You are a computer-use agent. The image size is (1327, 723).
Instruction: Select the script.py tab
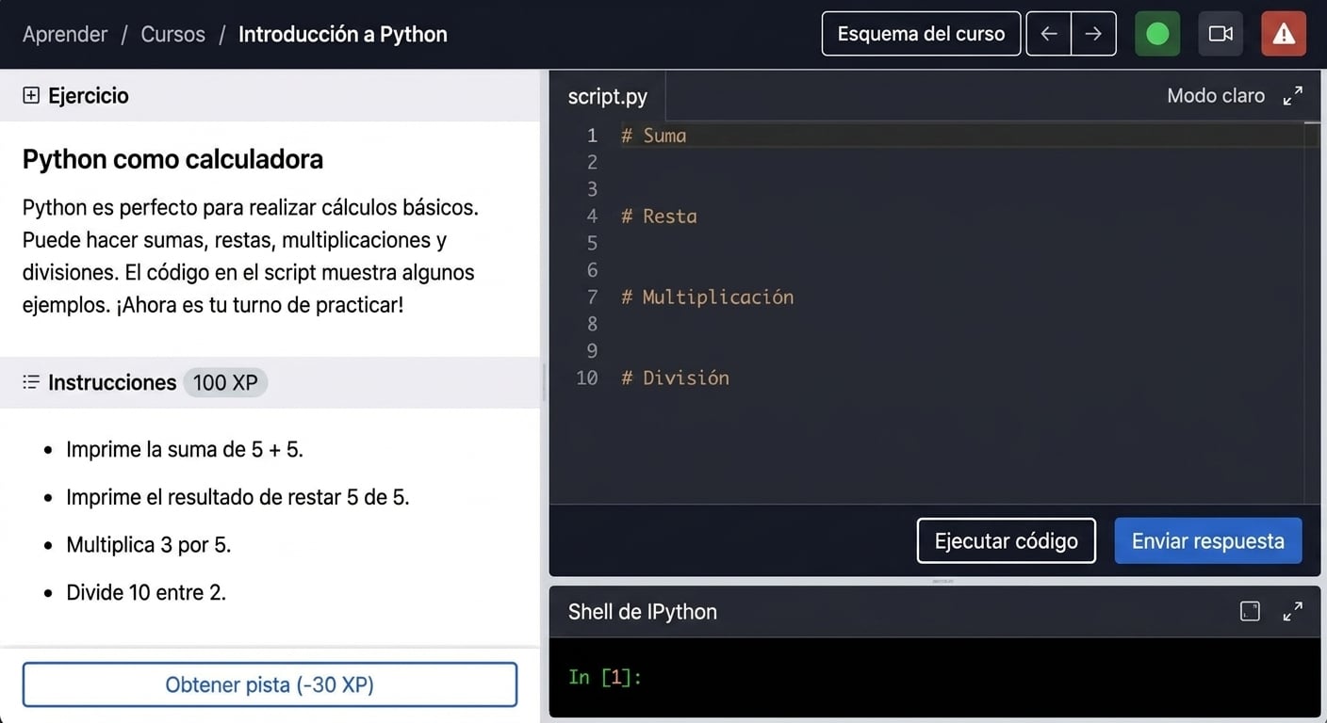point(608,96)
